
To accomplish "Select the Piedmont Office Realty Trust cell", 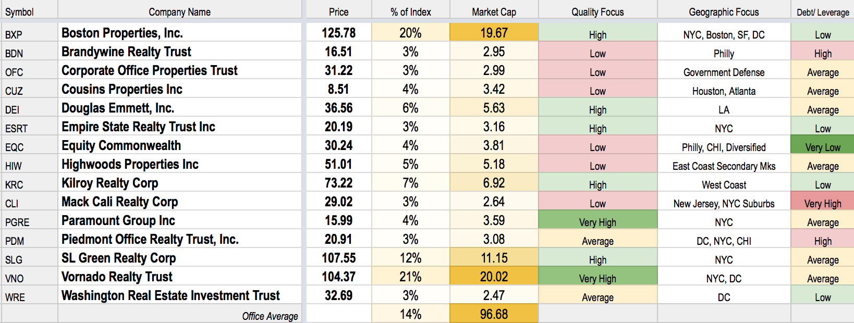I will 180,239.
